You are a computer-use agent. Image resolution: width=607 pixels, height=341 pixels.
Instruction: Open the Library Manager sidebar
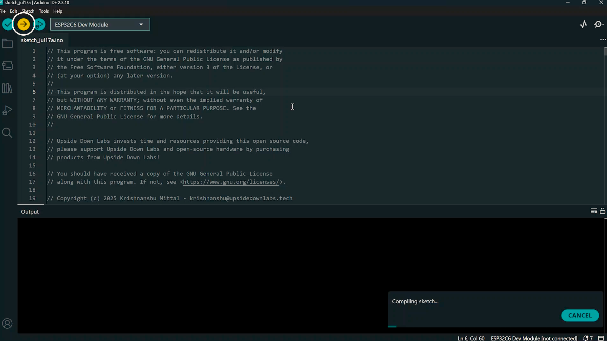[x=7, y=88]
